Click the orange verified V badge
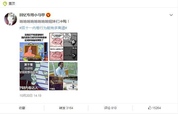 point(48,15)
